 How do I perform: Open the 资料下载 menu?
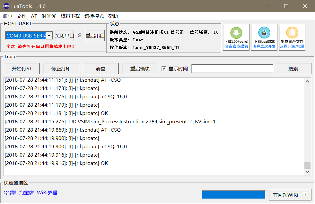[x=70, y=16]
